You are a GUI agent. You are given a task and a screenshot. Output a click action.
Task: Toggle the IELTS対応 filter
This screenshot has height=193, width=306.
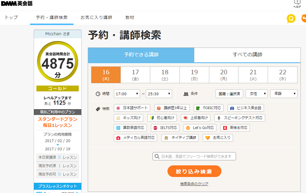pos(165,128)
